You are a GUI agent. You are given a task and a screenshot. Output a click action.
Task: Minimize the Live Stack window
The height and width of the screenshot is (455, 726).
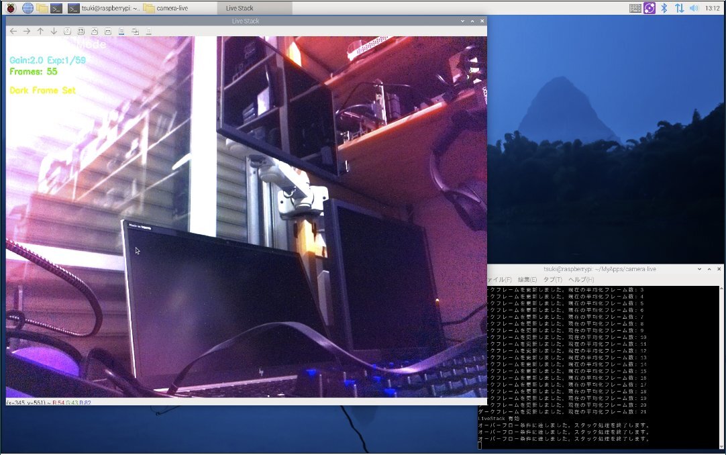coord(462,21)
